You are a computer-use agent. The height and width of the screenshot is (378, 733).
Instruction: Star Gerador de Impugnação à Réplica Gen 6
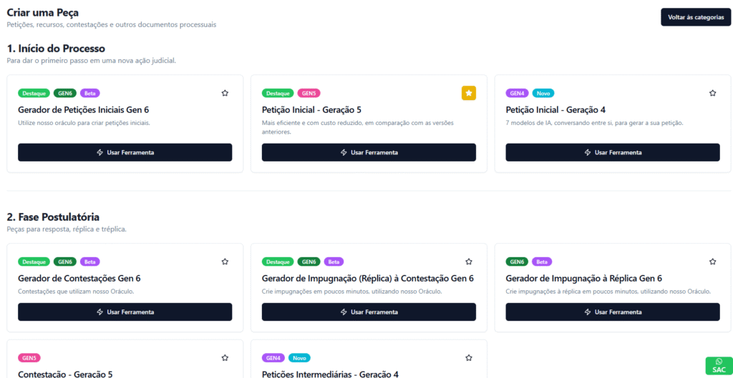(712, 262)
